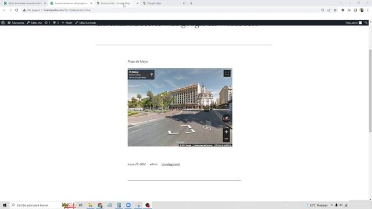Viewport: 372px width, 209px height.
Task: Click the Street View compass control
Action: point(226,118)
